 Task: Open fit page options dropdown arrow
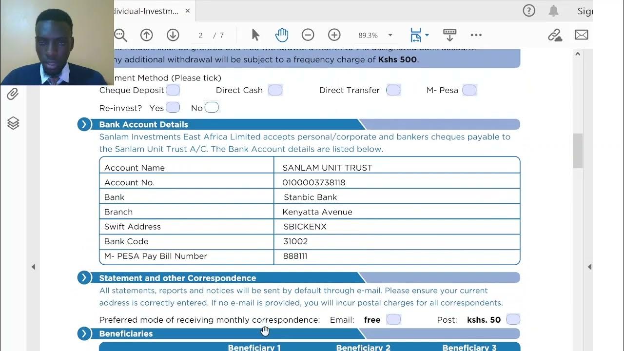[x=427, y=35]
